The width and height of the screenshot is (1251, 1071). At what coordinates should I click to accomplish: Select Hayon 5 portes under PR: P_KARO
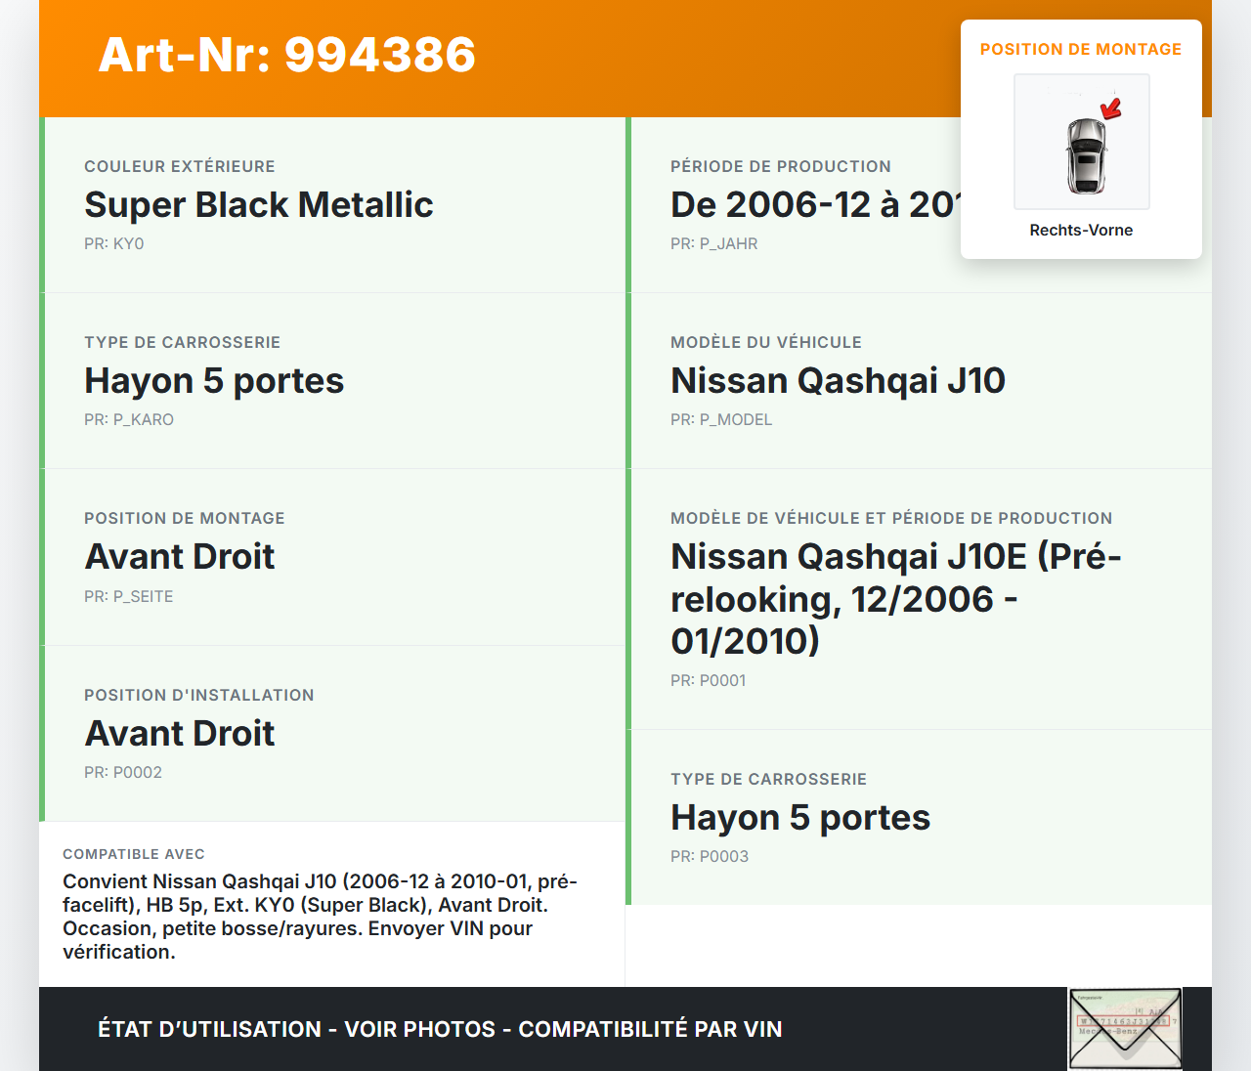(x=214, y=380)
